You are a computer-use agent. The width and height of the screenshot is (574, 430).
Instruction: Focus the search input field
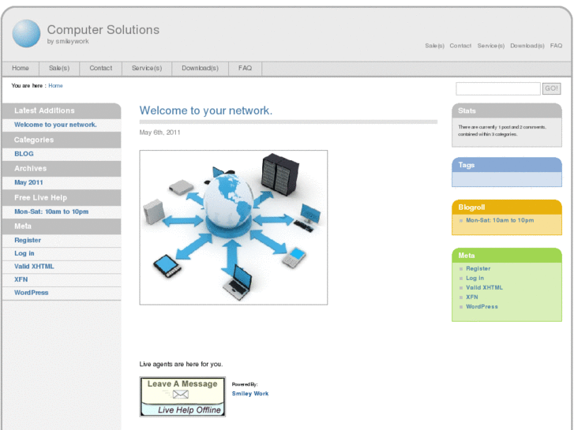click(498, 88)
